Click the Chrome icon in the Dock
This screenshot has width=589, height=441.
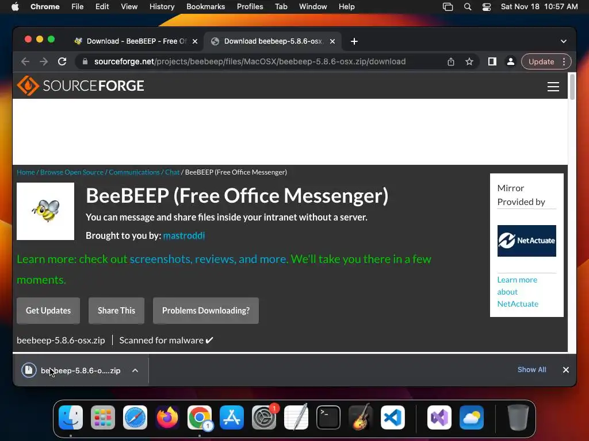(x=200, y=417)
